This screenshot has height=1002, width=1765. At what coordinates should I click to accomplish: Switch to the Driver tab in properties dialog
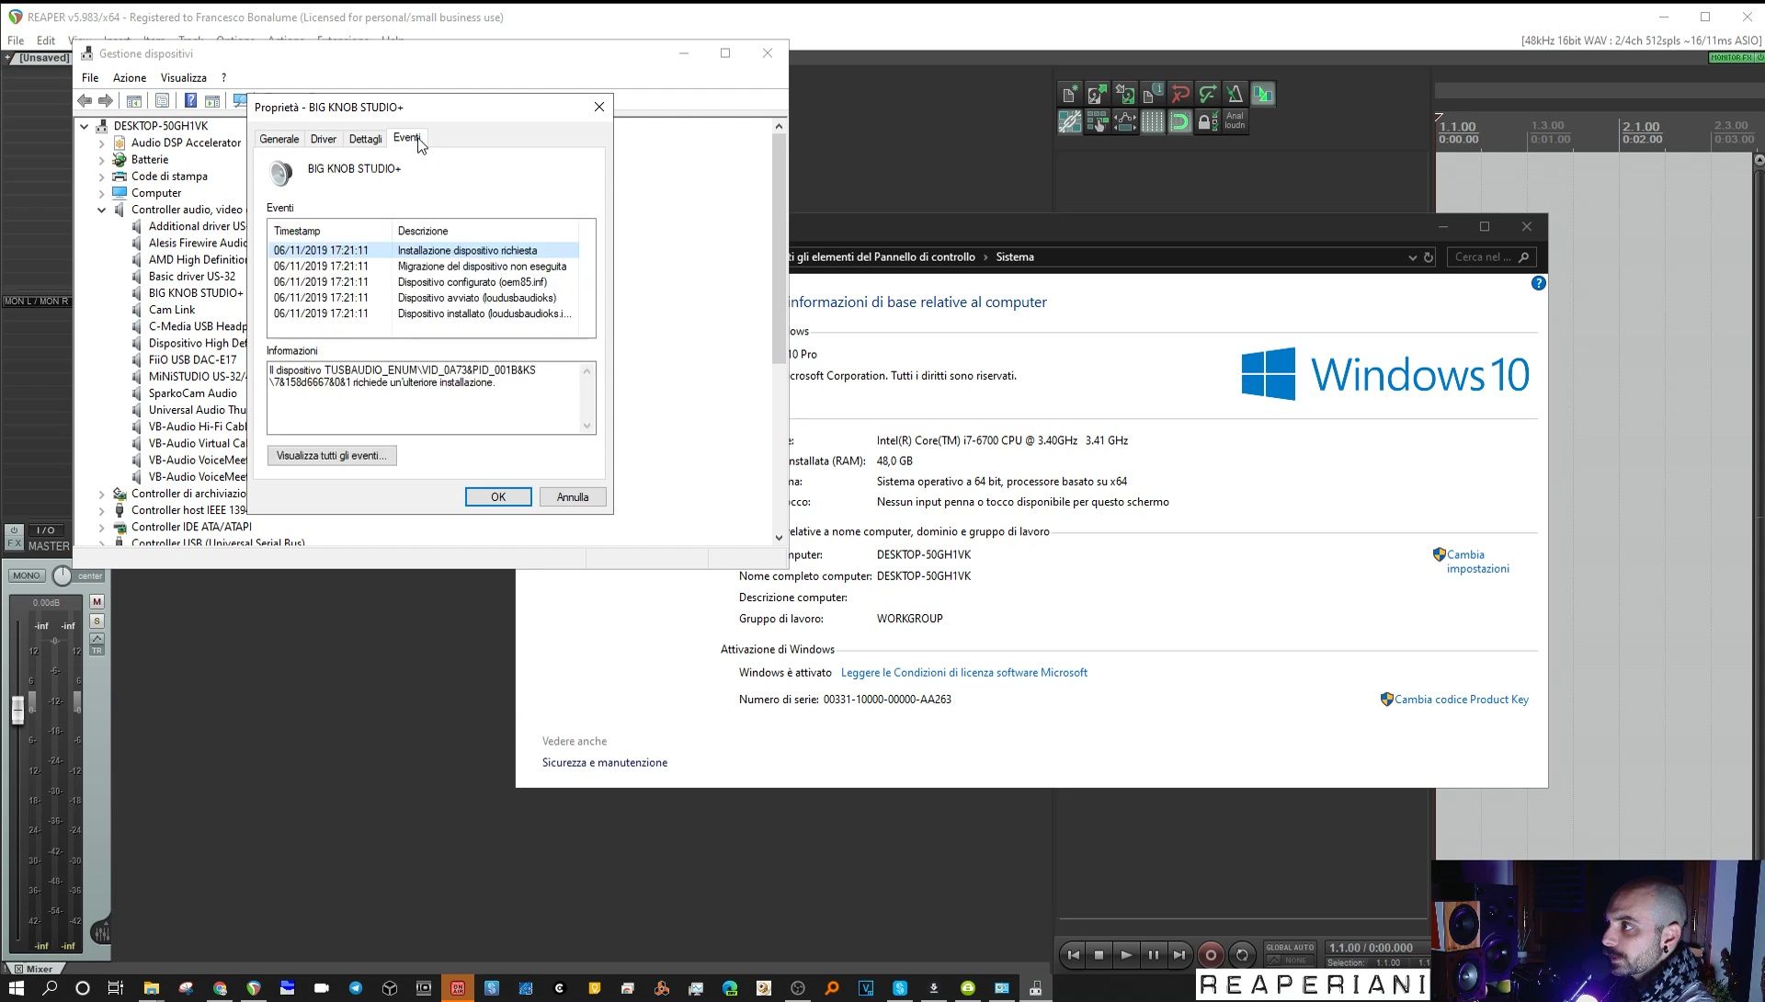pyautogui.click(x=323, y=139)
